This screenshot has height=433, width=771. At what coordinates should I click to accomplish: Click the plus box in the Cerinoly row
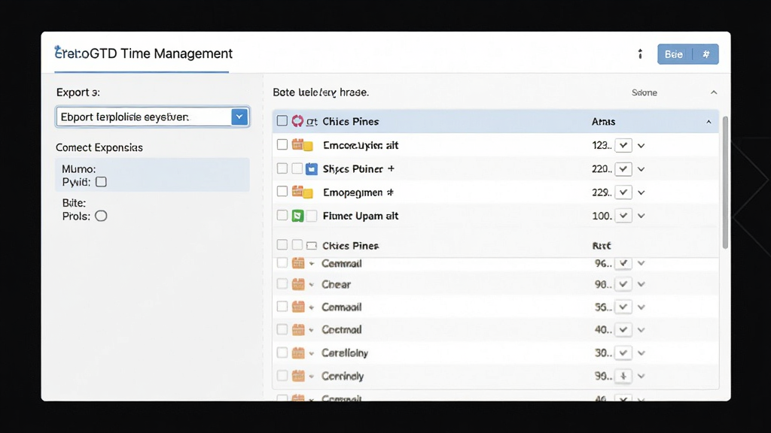(x=623, y=376)
